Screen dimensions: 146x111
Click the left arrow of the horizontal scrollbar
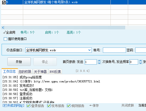[x=3, y=28]
